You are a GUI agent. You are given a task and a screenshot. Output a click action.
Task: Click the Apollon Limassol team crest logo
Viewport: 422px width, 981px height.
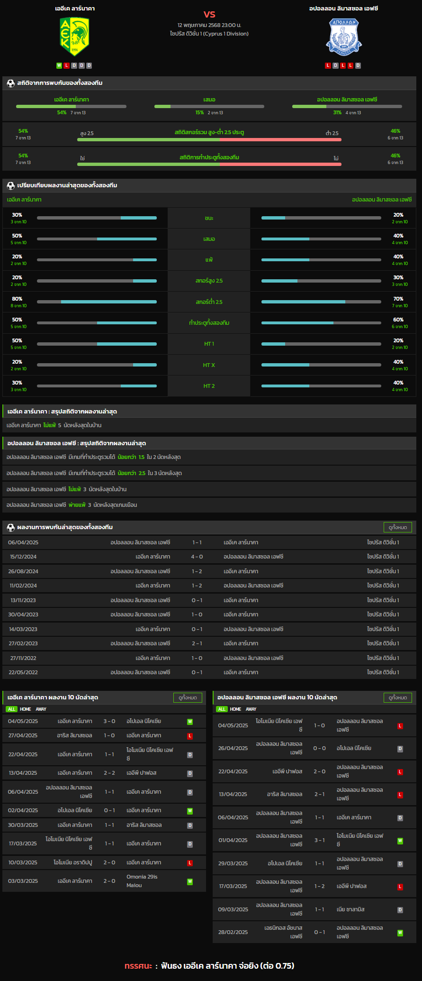coord(344,37)
